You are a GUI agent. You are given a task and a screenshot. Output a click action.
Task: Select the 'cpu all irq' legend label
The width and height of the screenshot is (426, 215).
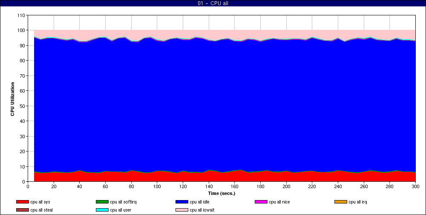[x=358, y=202]
